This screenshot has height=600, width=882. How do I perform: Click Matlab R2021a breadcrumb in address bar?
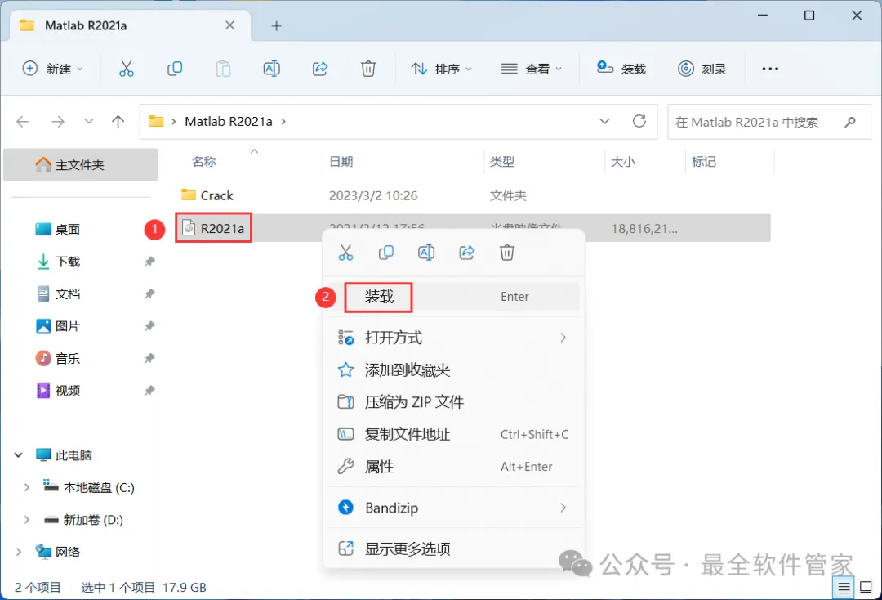pos(229,122)
